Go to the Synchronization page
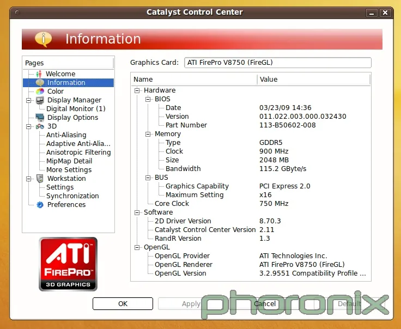 [72, 196]
